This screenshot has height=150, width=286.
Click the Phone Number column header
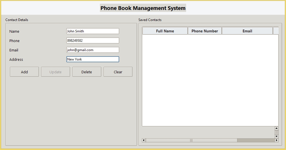click(205, 31)
